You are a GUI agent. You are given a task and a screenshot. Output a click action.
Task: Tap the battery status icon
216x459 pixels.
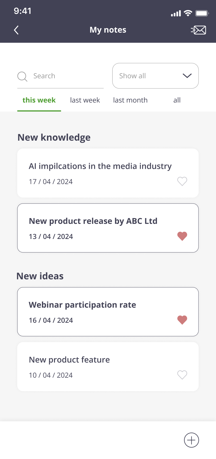(x=202, y=13)
